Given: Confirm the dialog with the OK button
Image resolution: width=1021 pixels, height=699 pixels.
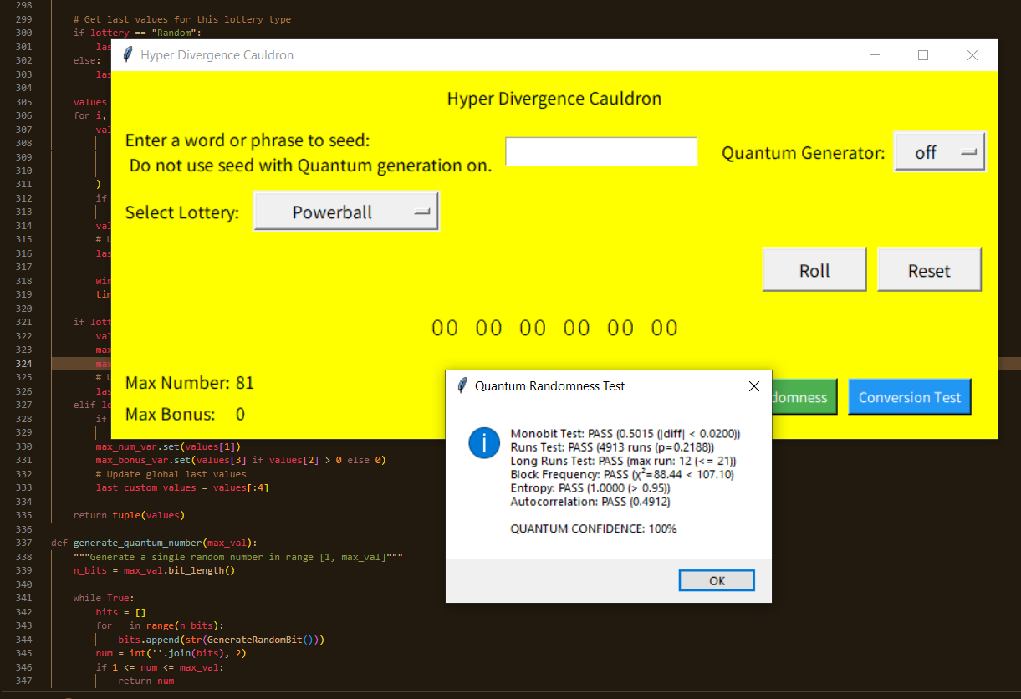Looking at the screenshot, I should click(717, 580).
